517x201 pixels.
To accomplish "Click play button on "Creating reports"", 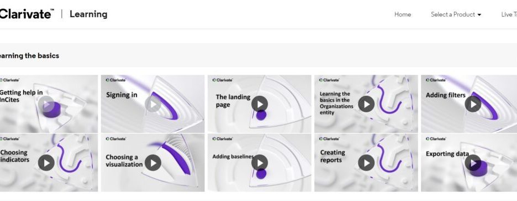I will (x=366, y=163).
